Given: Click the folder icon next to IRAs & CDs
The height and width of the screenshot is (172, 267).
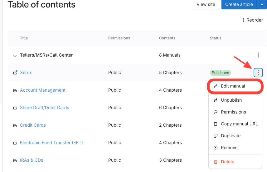Looking at the screenshot, I should (x=15, y=160).
